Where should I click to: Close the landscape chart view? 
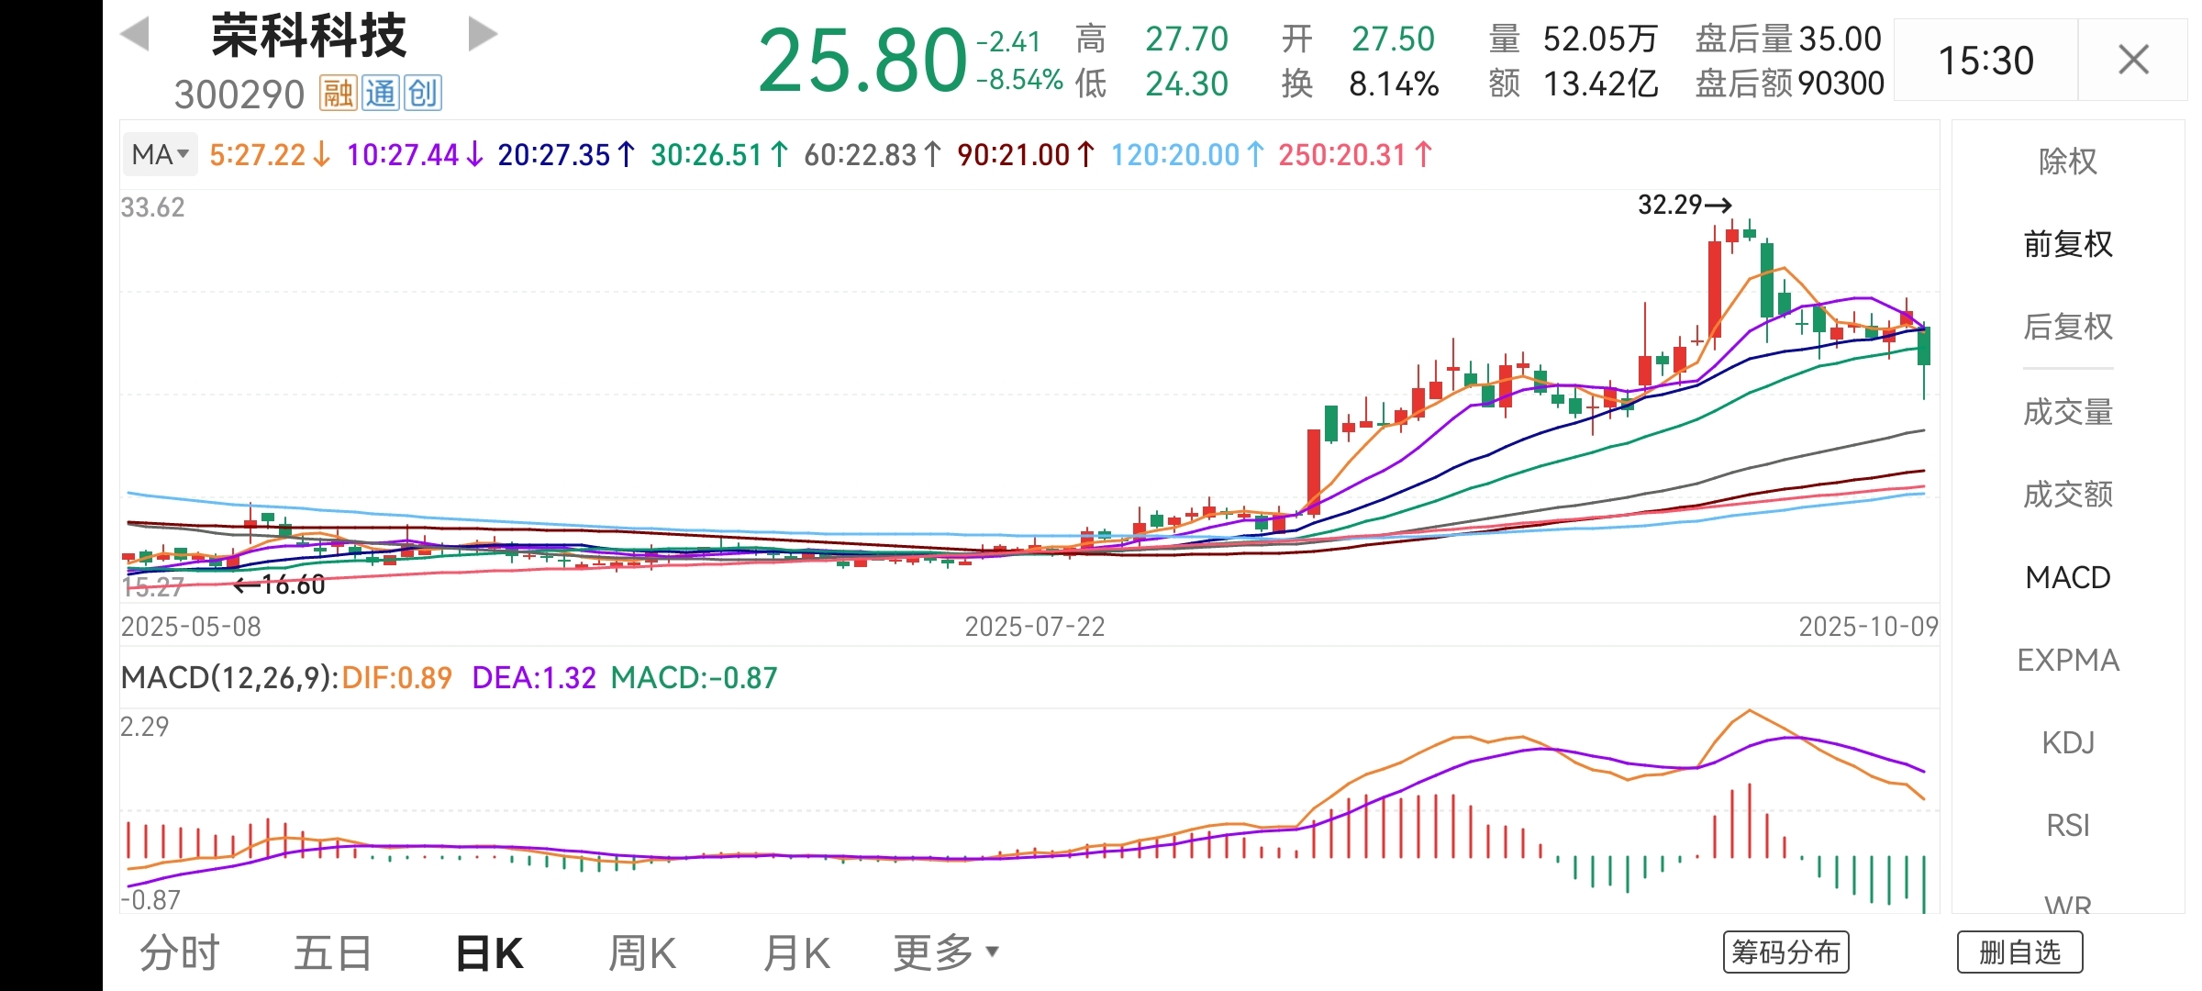(2133, 61)
